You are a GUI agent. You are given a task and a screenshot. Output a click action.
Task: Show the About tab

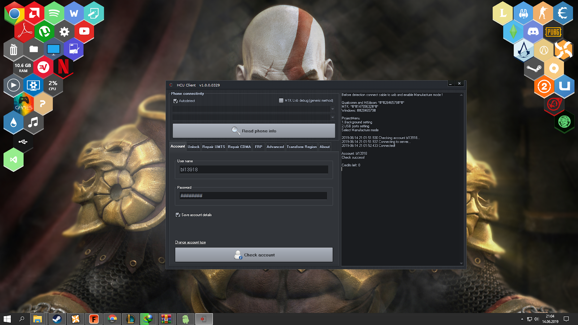click(x=325, y=147)
